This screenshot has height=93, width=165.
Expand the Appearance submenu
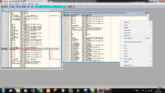(x=136, y=65)
